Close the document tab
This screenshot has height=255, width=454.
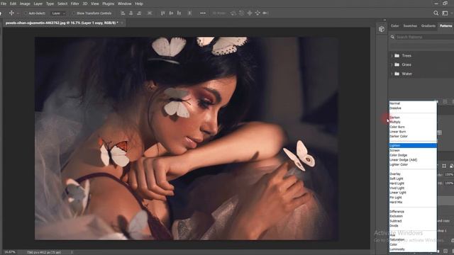(x=122, y=23)
